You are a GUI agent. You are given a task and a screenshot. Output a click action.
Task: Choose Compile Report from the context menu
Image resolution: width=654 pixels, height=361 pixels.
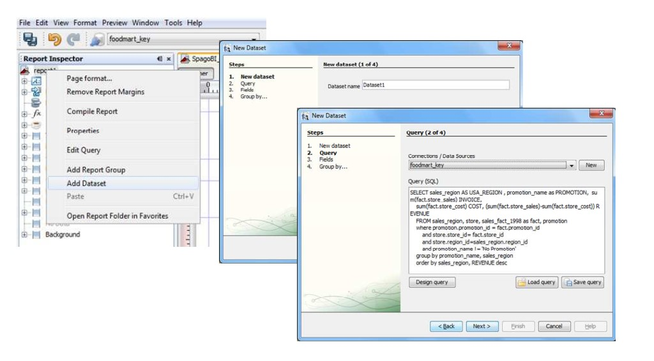123,112
